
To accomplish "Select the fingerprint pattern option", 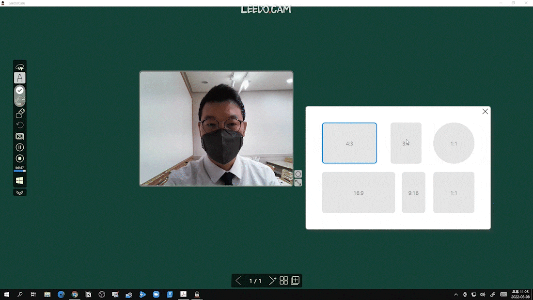I will pos(20,101).
